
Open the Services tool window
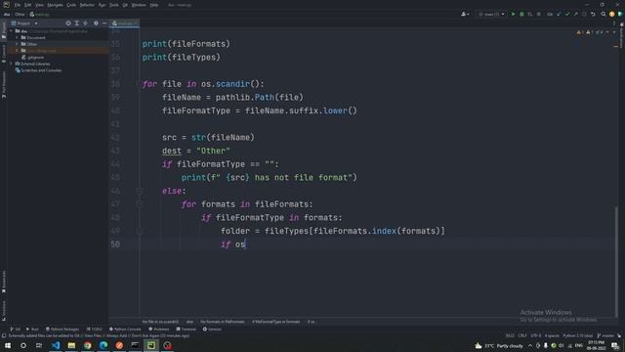coord(212,330)
